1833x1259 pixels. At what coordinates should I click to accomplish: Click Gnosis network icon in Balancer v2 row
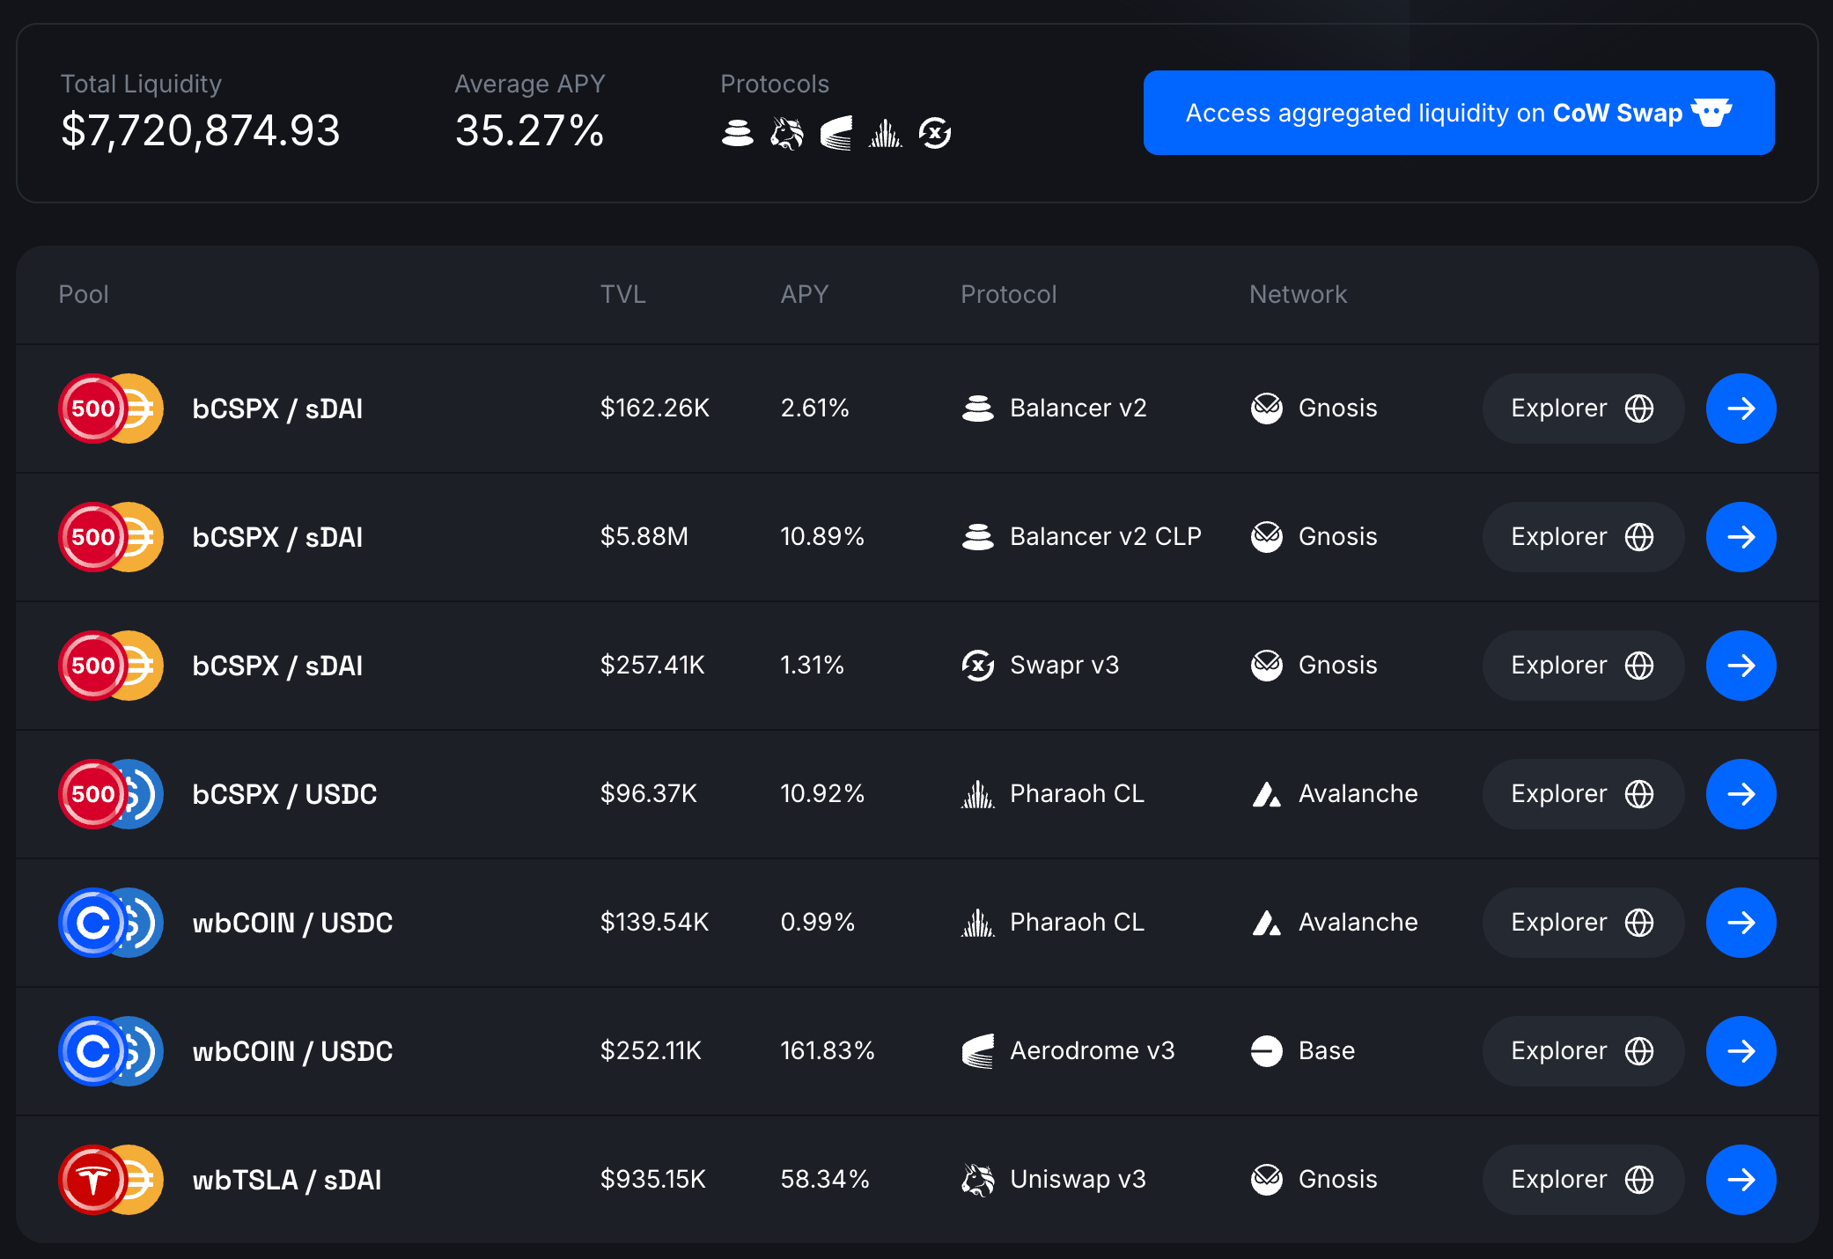(1267, 409)
